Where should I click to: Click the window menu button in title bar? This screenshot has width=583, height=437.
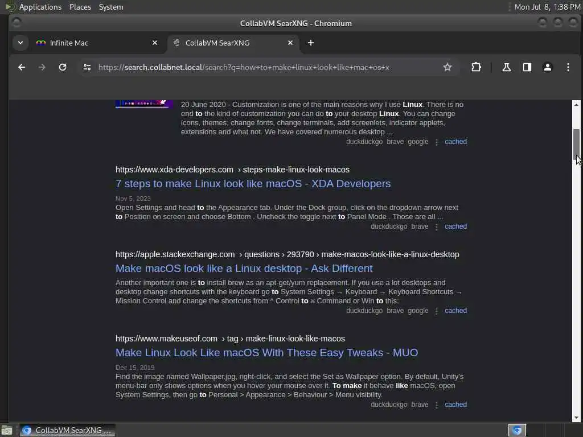click(17, 23)
